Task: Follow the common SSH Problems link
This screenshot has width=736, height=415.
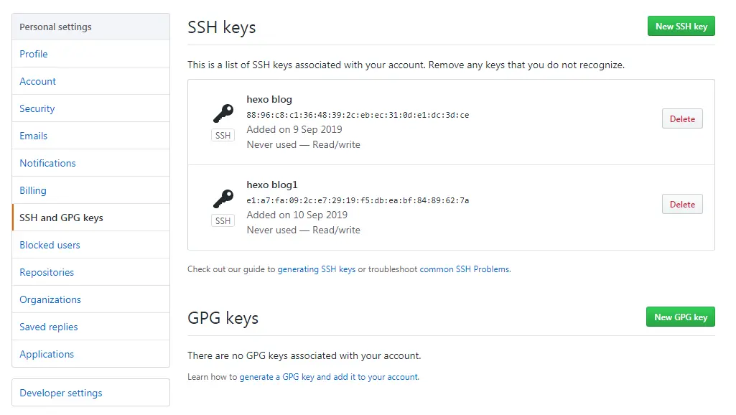Action: pos(465,269)
